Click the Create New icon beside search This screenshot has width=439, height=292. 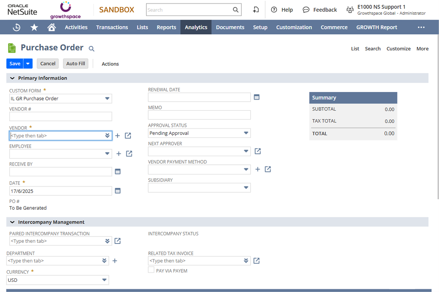pos(256,10)
